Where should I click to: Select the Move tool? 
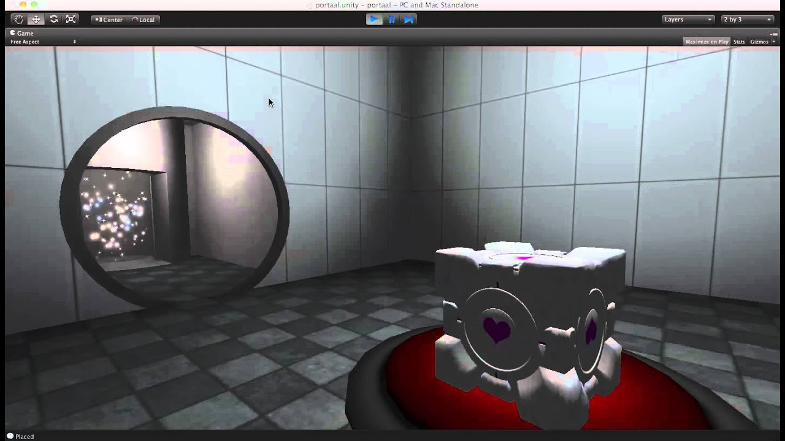click(36, 19)
